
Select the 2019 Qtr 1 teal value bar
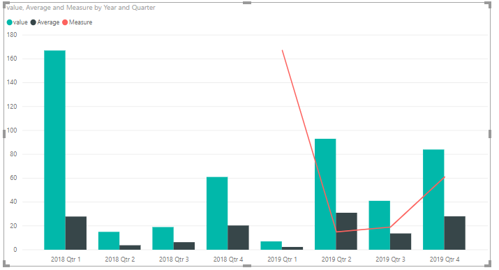271,246
